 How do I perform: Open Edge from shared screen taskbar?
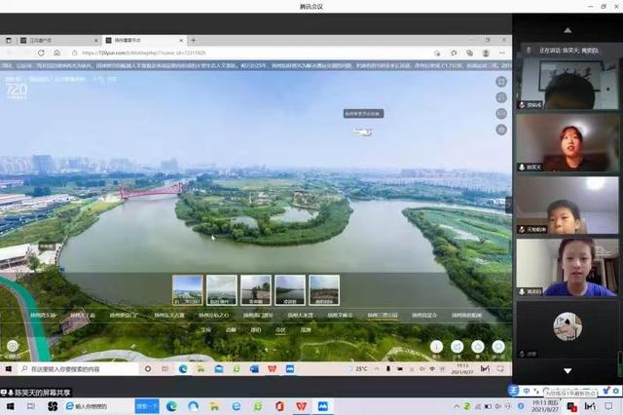click(183, 369)
